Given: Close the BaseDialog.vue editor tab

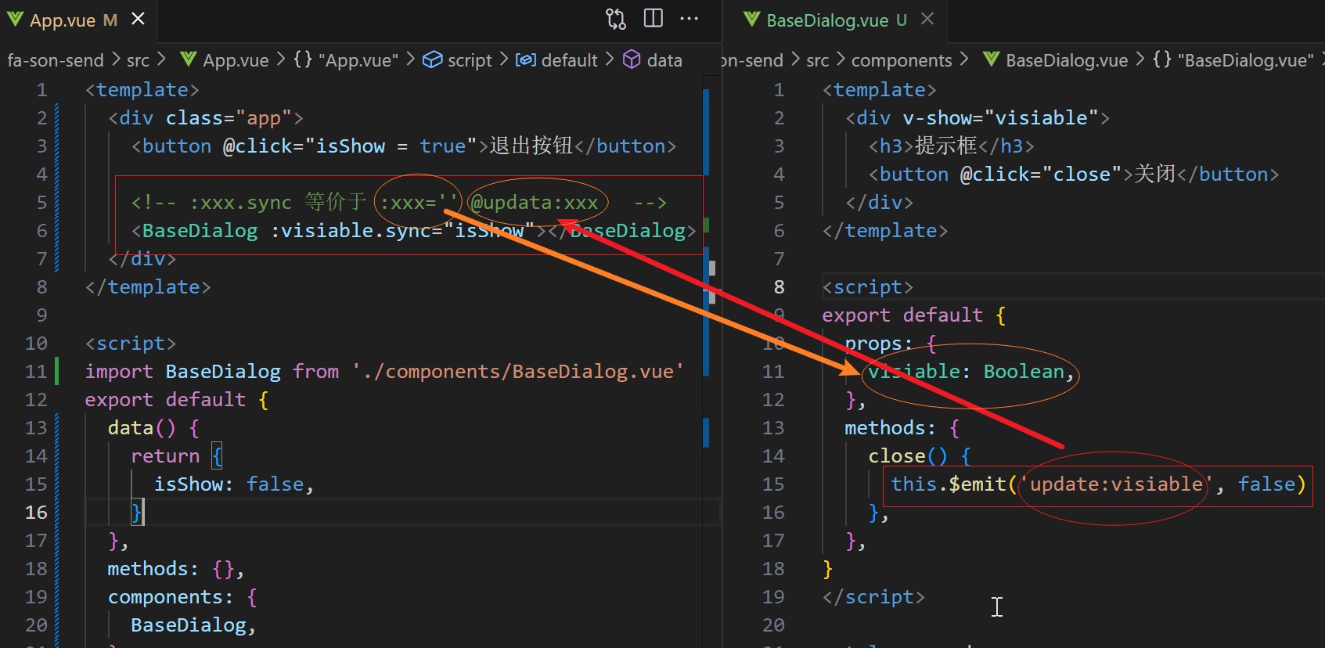Looking at the screenshot, I should [x=927, y=19].
